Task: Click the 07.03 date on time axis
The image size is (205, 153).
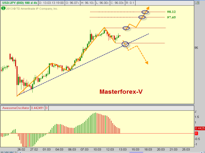Action: pos(85,149)
